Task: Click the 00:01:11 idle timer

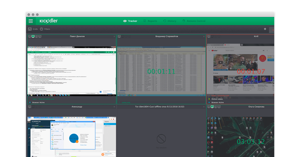Action: coord(161,71)
